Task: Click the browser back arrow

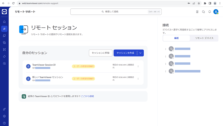Action: click(x=3, y=3)
